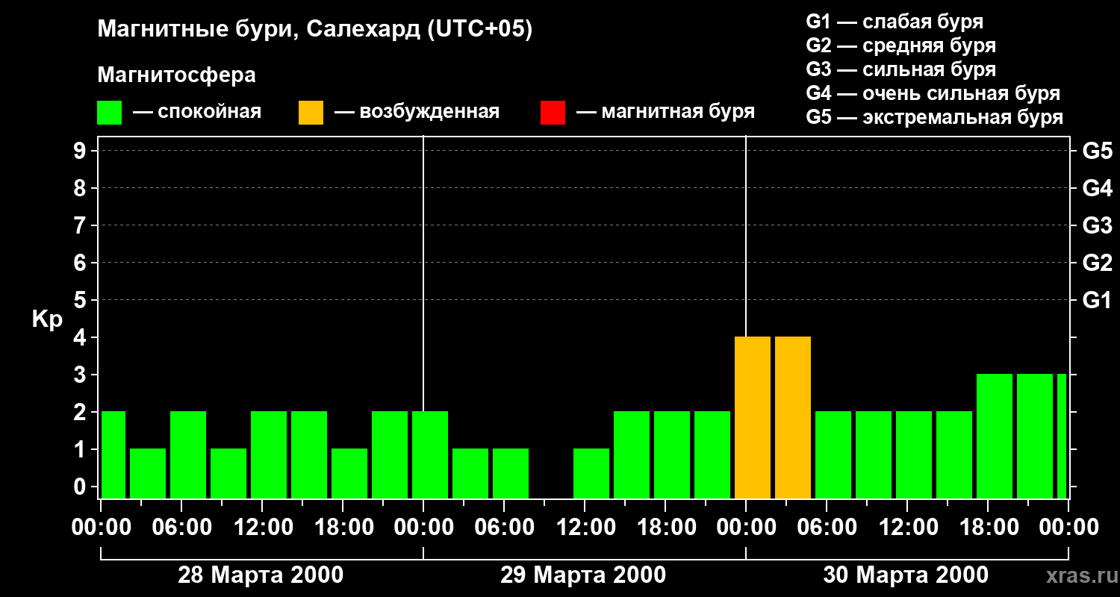Click the '12:00' time label under 28 March
The width and height of the screenshot is (1120, 597).
262,528
